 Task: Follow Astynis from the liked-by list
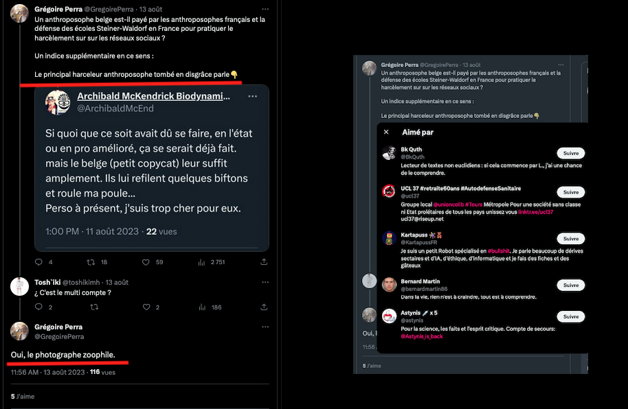pos(570,316)
